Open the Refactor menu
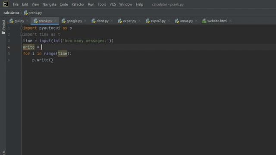This screenshot has height=155, width=276. pos(78,4)
